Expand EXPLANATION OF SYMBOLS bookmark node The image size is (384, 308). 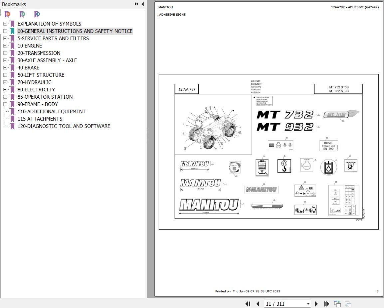(x=5, y=24)
